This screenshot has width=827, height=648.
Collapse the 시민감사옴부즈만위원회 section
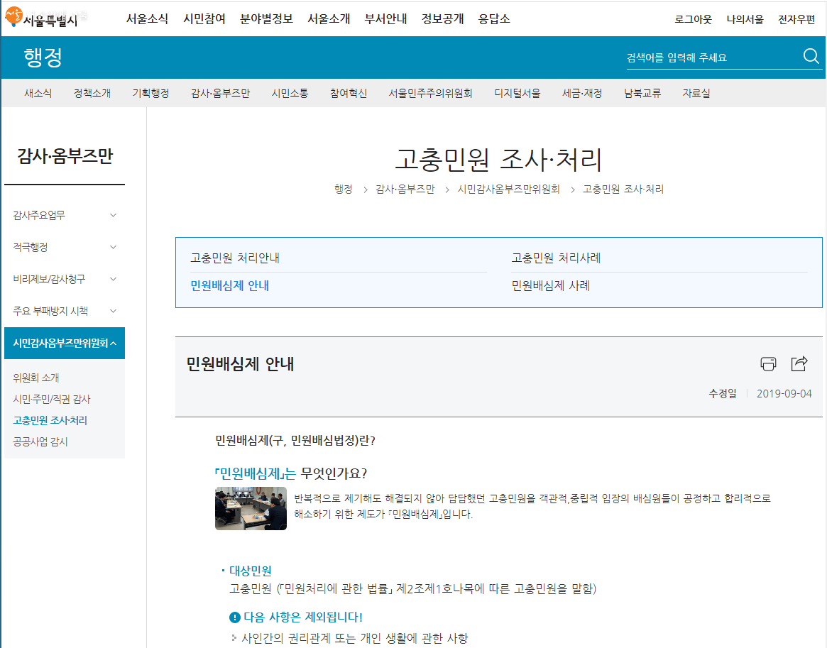(114, 344)
